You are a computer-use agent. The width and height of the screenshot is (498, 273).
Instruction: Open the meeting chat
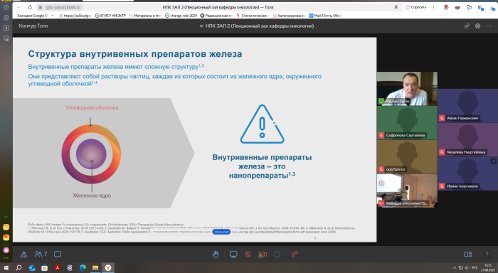[x=58, y=255]
